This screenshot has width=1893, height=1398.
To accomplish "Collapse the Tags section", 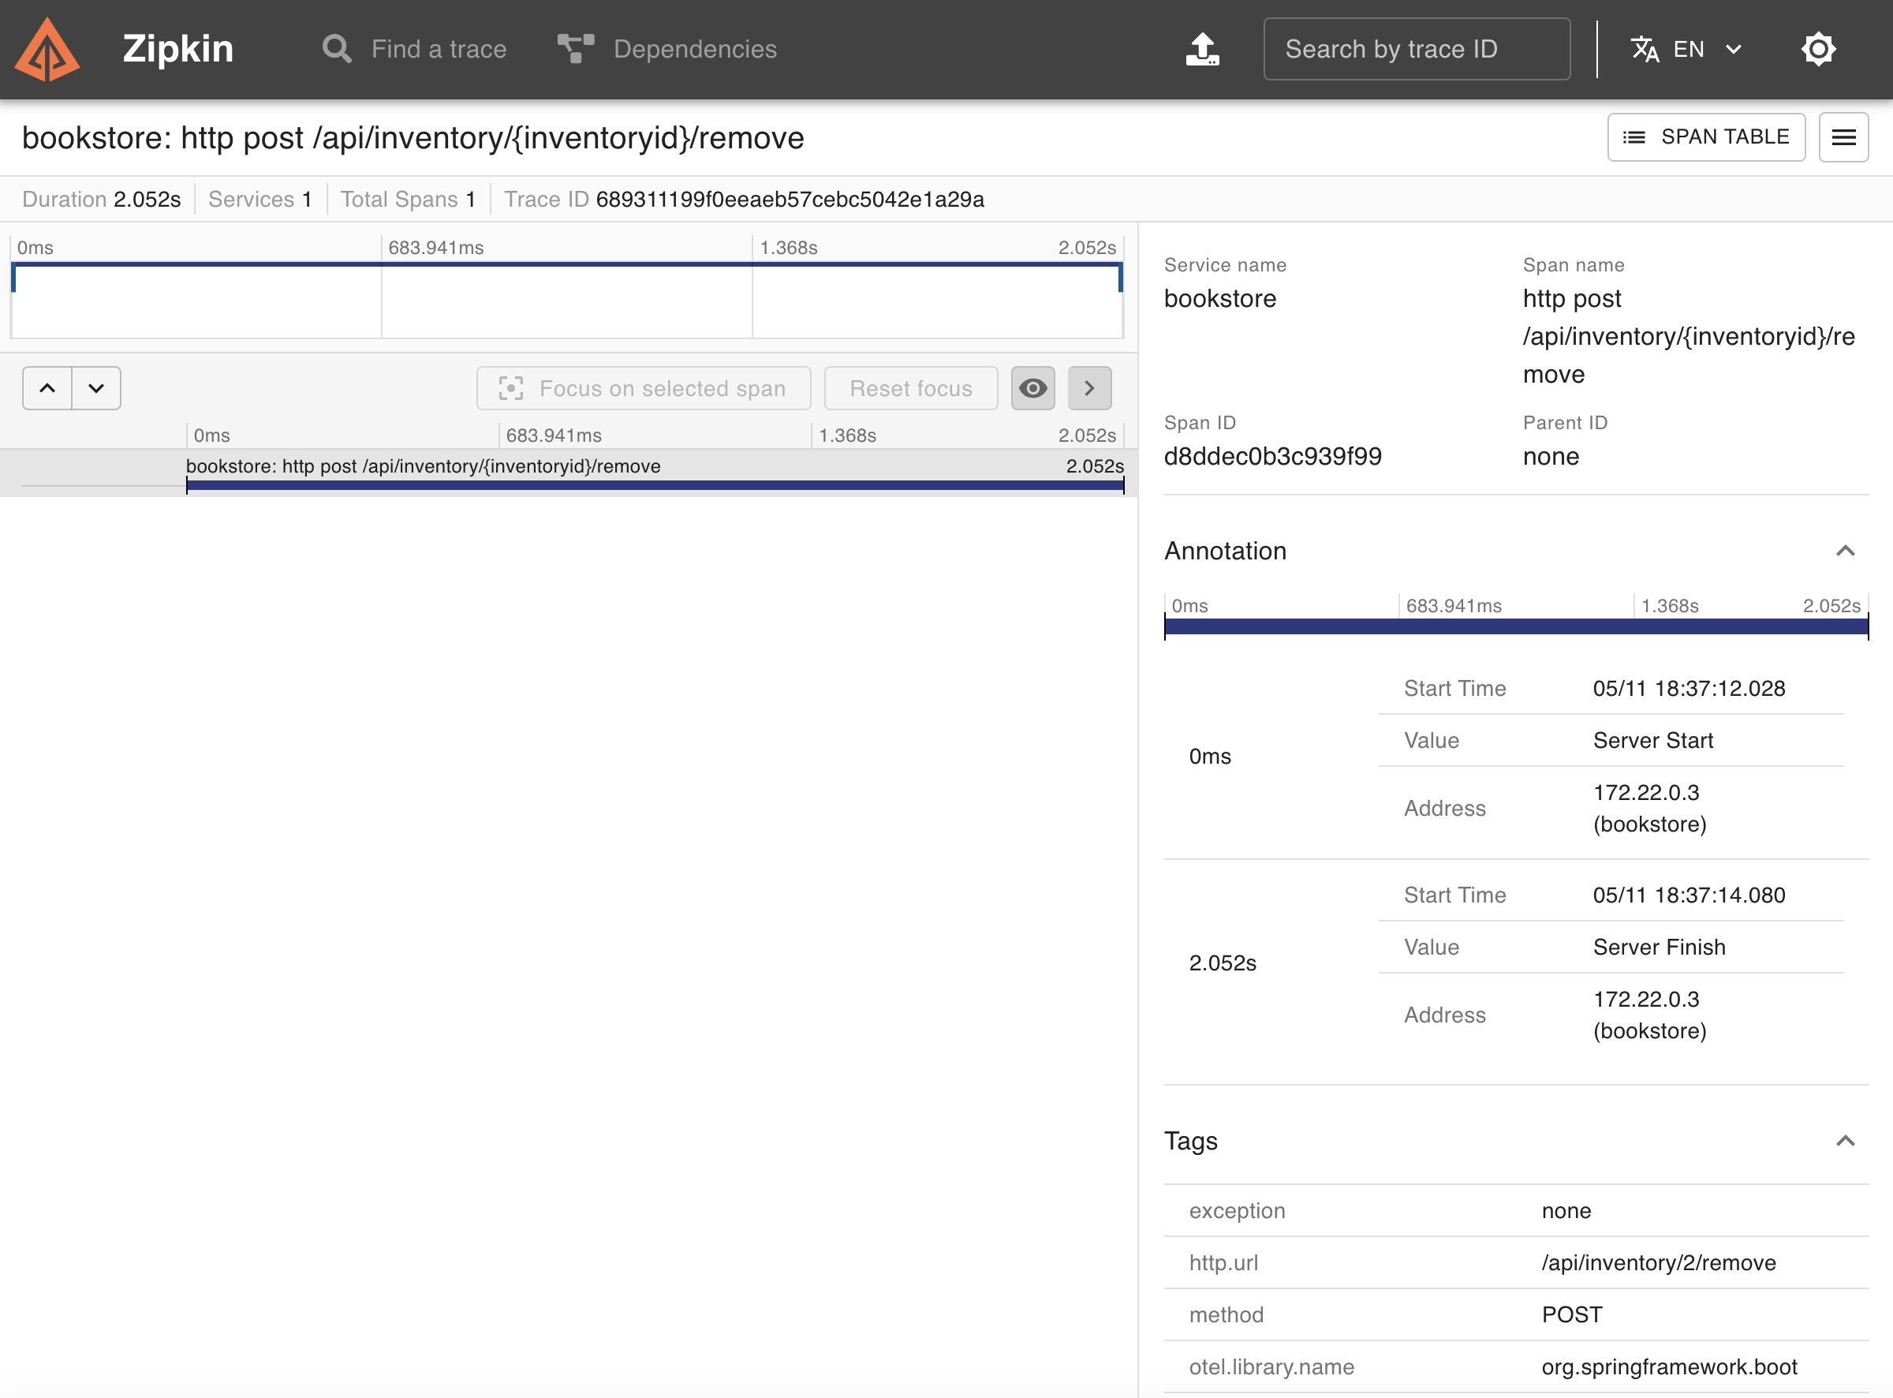I will tap(1845, 1141).
